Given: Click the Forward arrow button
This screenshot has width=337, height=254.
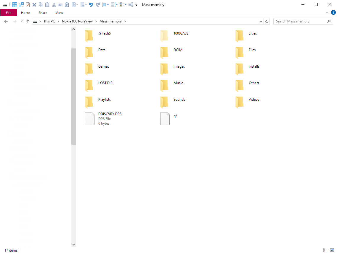Looking at the screenshot, I should [15, 21].
